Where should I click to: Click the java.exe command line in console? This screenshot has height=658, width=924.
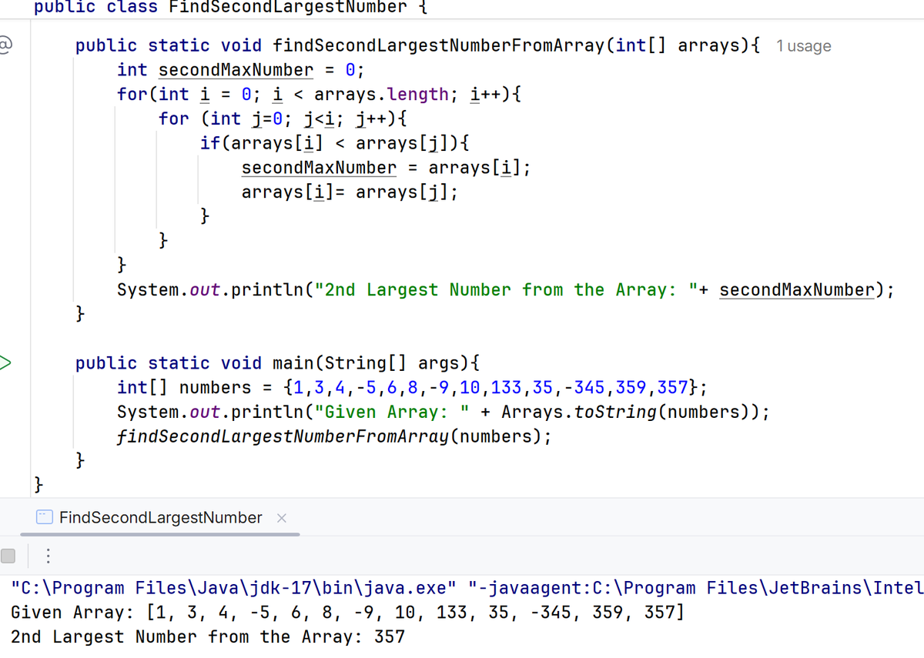[x=467, y=589]
